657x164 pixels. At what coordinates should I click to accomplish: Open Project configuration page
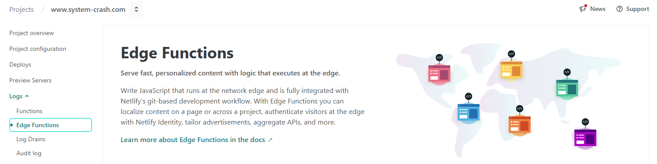38,49
